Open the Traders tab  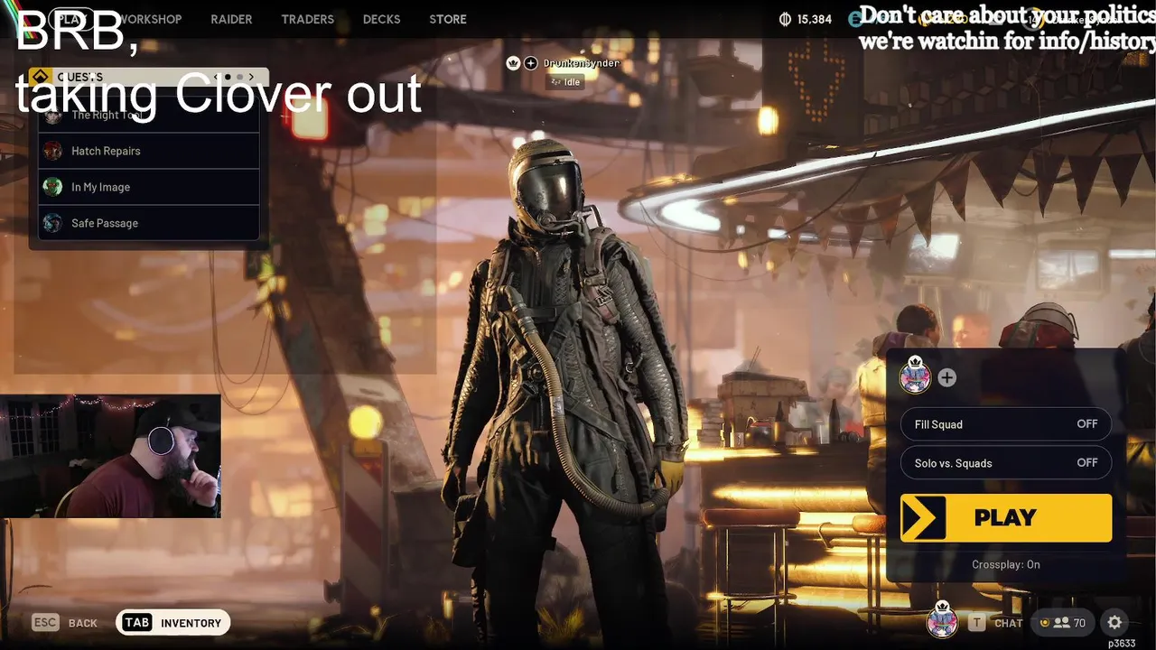click(307, 19)
